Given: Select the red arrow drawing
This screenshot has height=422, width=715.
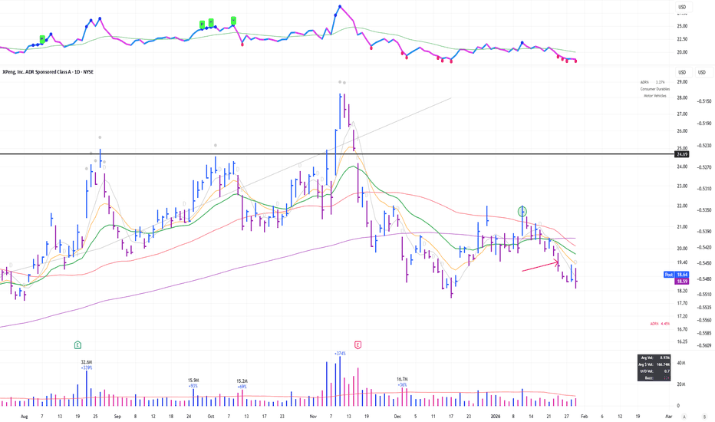Looking at the screenshot, I should 540,266.
